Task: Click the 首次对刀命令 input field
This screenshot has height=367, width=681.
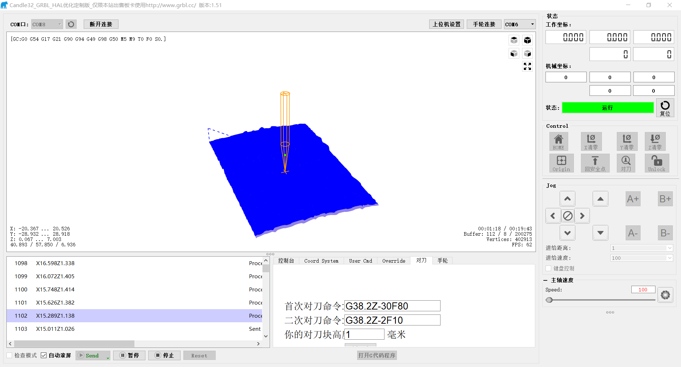Action: coord(392,306)
